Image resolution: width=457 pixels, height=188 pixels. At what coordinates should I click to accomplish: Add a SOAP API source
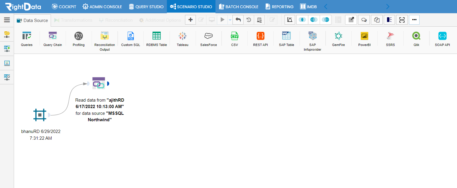pyautogui.click(x=442, y=39)
